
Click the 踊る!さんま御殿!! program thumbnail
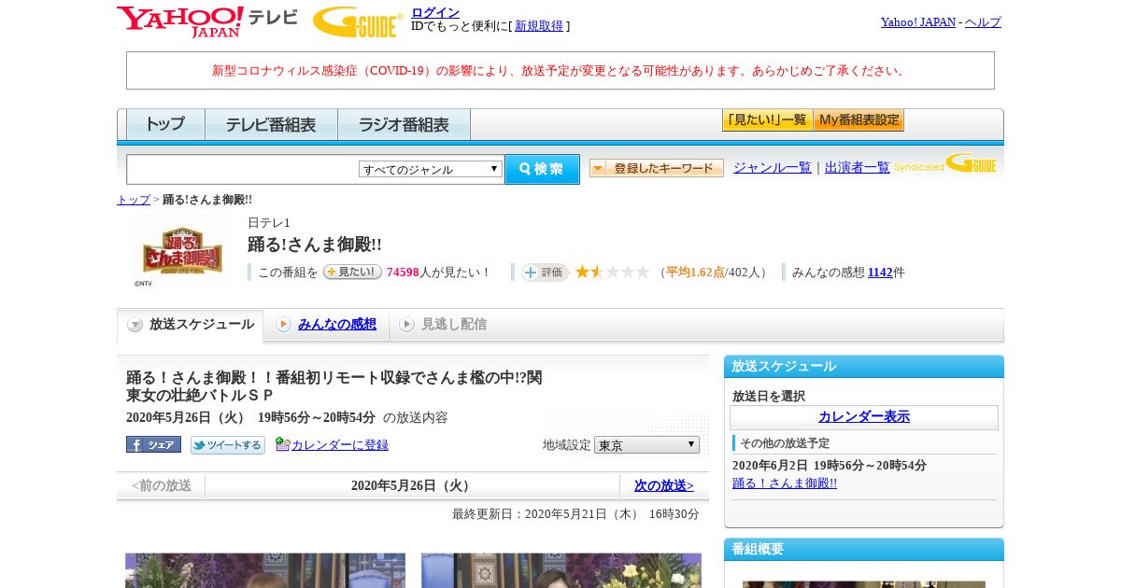182,250
